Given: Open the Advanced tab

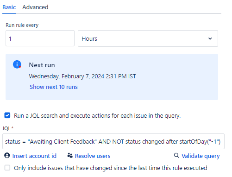Looking at the screenshot, I should 35,7.
